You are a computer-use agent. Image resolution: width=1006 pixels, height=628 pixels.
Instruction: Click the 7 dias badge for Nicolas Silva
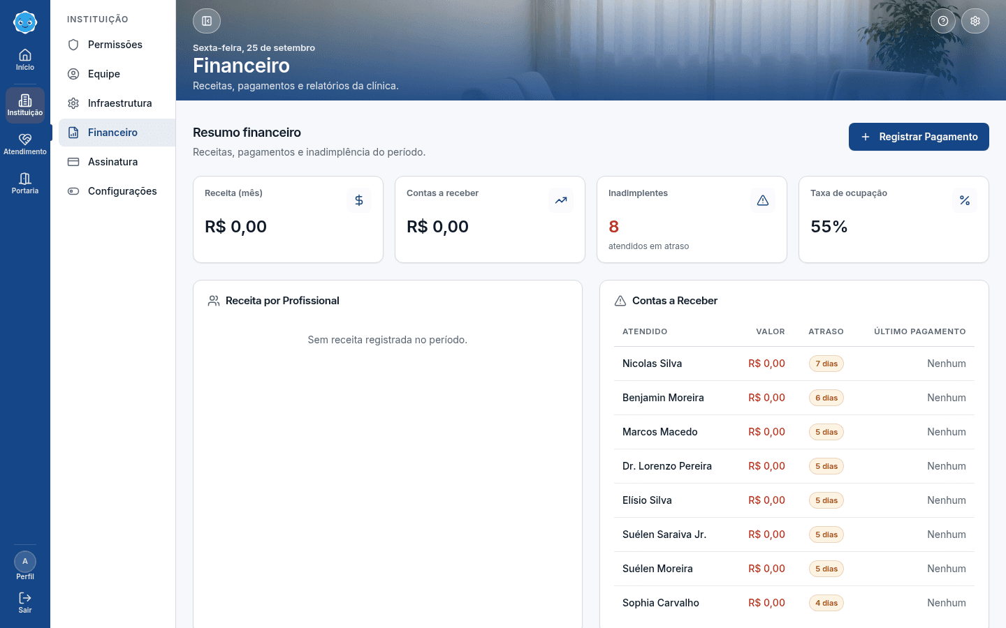tap(826, 364)
